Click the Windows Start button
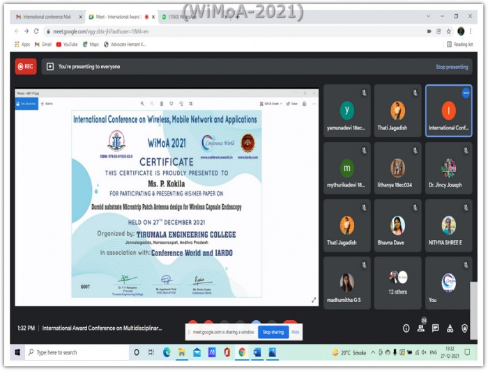The image size is (488, 371). click(x=14, y=352)
